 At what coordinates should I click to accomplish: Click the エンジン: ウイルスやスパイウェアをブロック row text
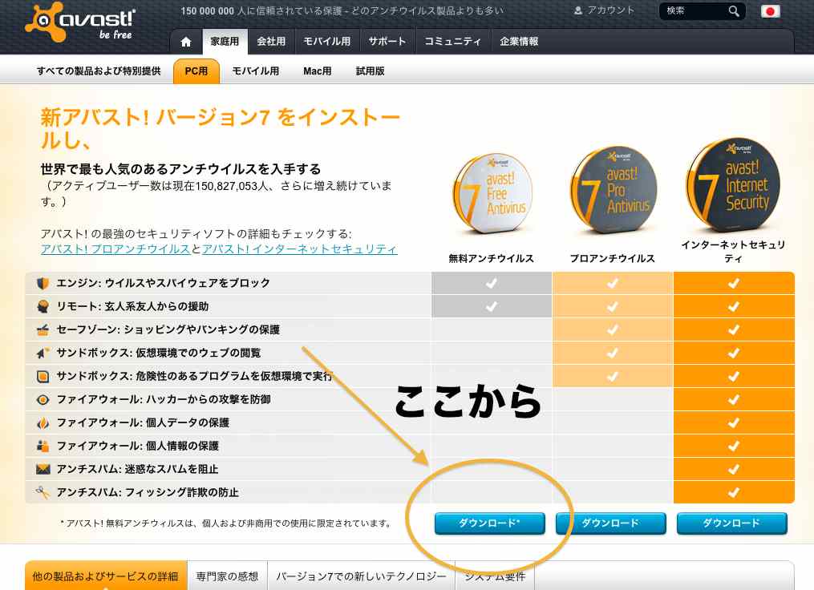pyautogui.click(x=163, y=283)
